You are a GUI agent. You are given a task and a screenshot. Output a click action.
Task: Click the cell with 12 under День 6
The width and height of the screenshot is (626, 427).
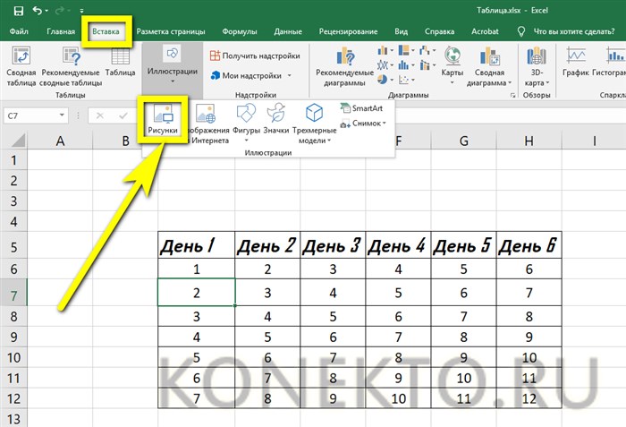529,398
